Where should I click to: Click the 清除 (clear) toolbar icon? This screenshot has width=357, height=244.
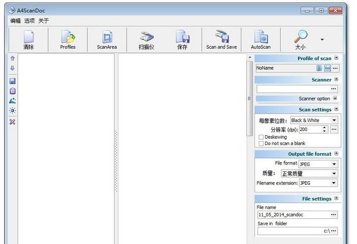(29, 40)
